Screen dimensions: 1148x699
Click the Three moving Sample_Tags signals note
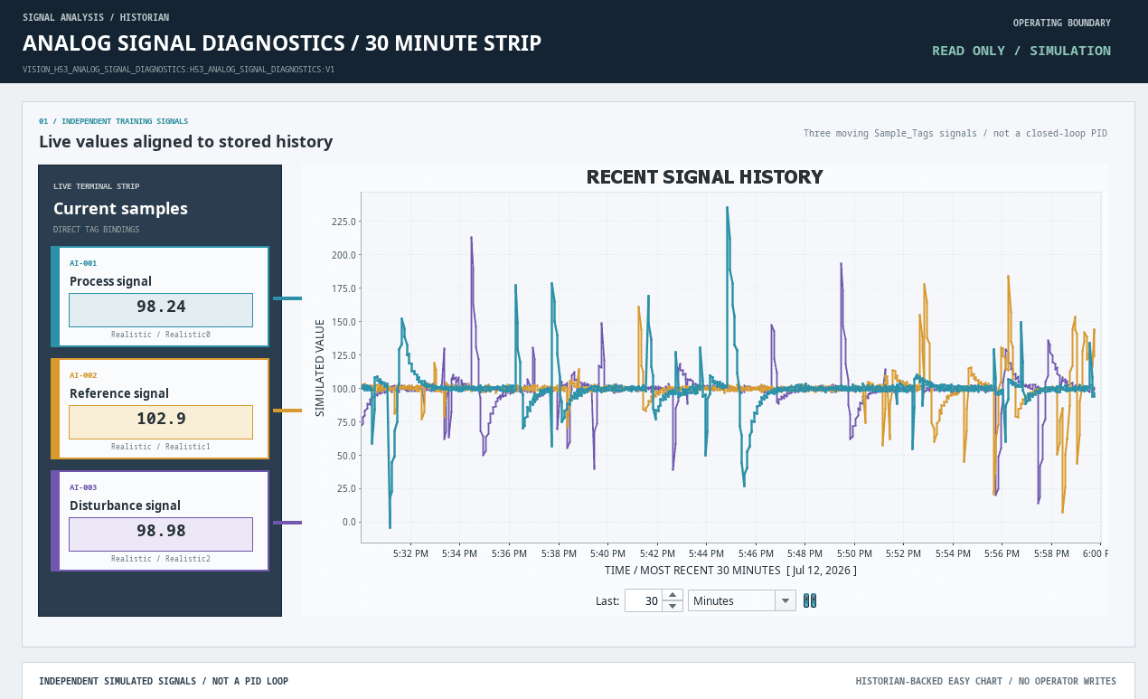[x=955, y=134]
